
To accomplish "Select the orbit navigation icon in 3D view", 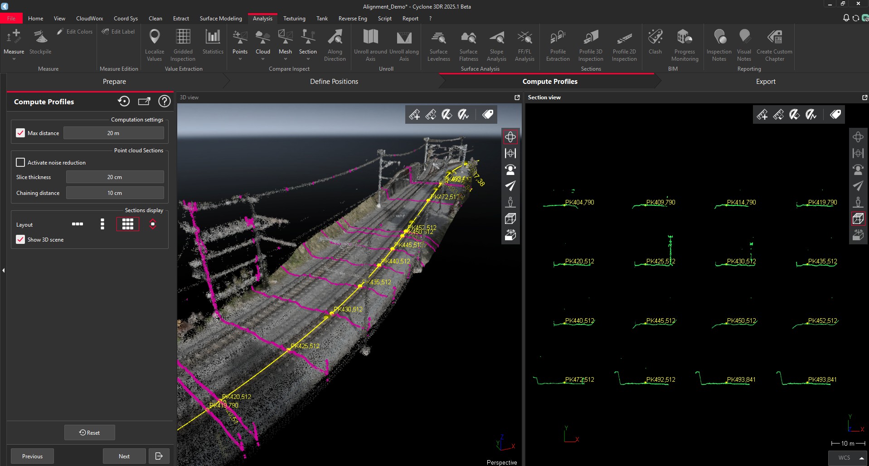I will pyautogui.click(x=510, y=136).
